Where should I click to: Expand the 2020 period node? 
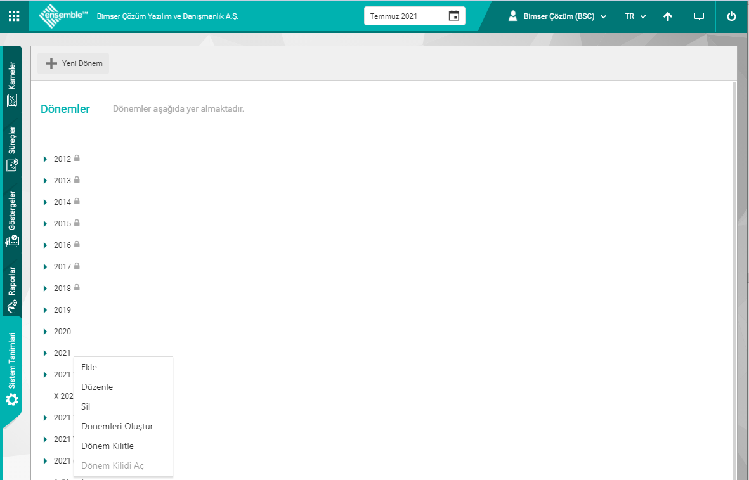[x=46, y=332]
